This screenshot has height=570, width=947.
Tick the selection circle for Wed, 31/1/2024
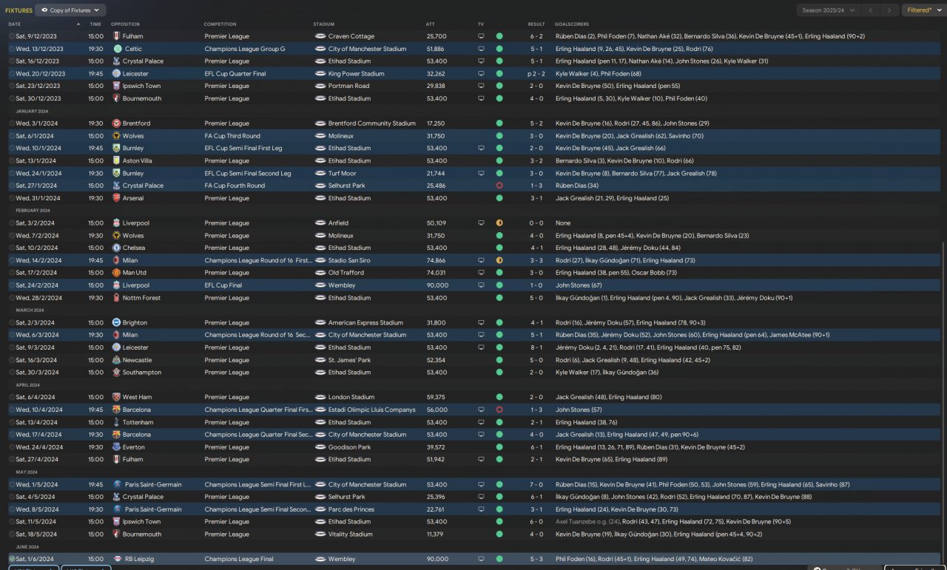coord(12,198)
